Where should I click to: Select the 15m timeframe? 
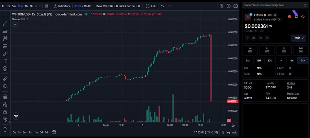(x=20, y=6)
